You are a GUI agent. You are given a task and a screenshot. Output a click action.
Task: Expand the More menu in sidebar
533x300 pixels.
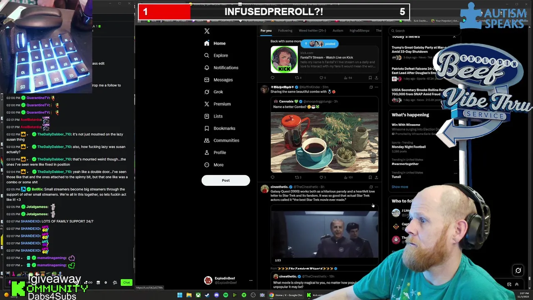pyautogui.click(x=214, y=165)
